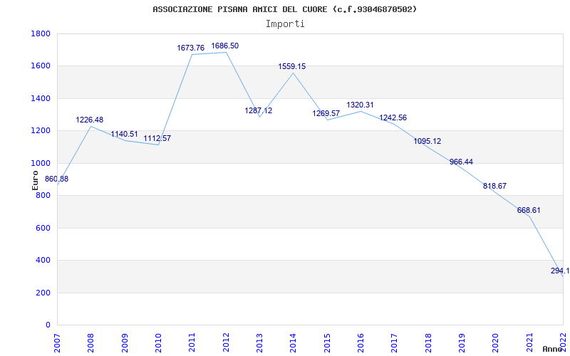
Task: Click the 1287.12 data label
Action: (259, 111)
